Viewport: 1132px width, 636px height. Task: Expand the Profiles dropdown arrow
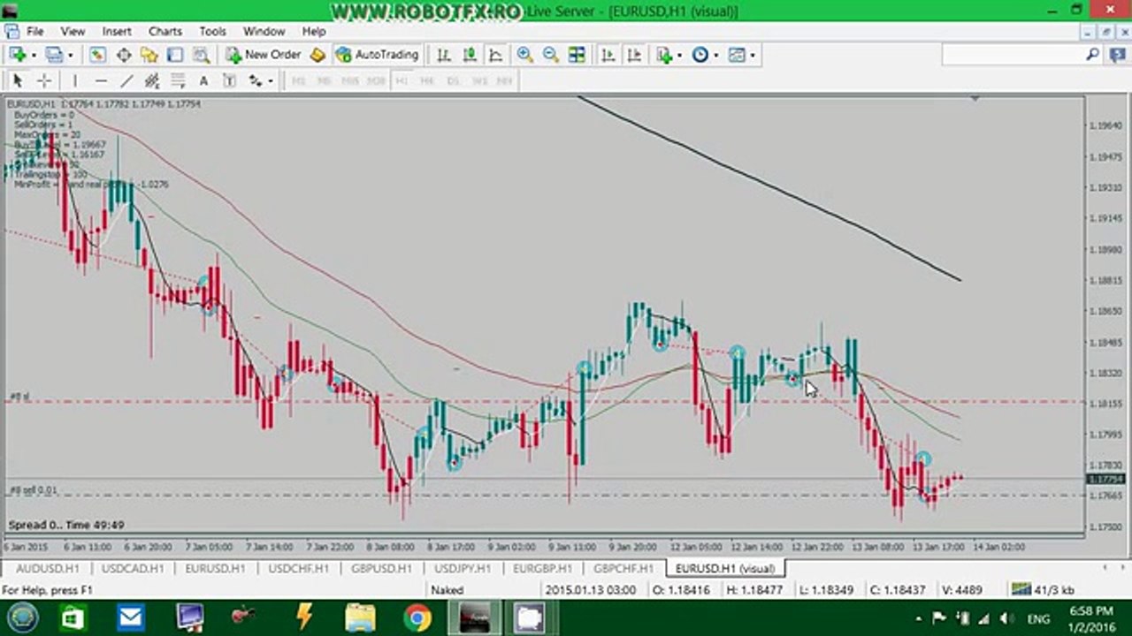tap(70, 55)
